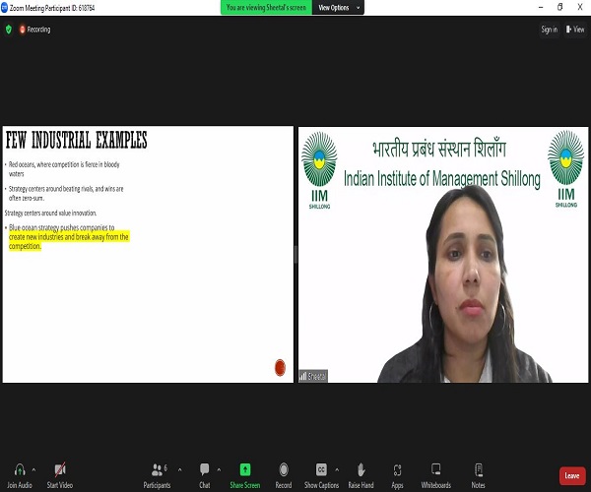Image resolution: width=591 pixels, height=492 pixels.
Task: Click the Sign in button
Action: [550, 30]
